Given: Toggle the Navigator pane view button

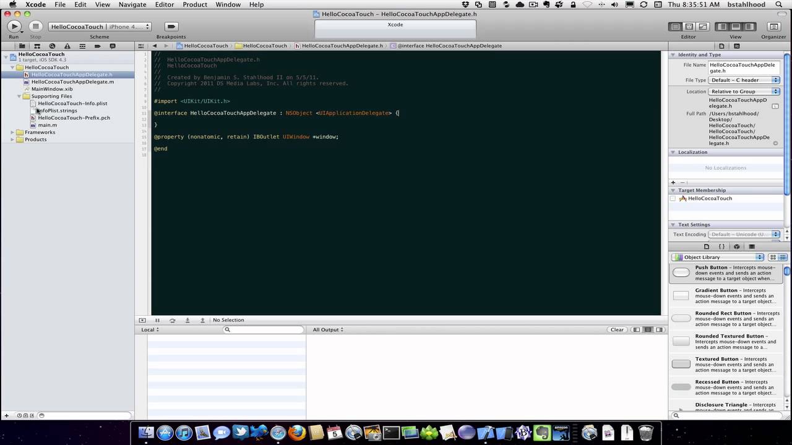Looking at the screenshot, I should pyautogui.click(x=721, y=27).
